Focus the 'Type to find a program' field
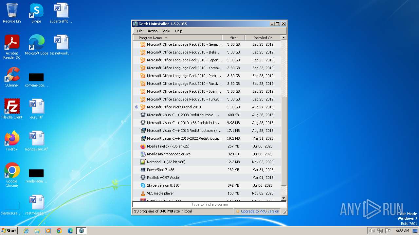419x235 pixels. 209,204
